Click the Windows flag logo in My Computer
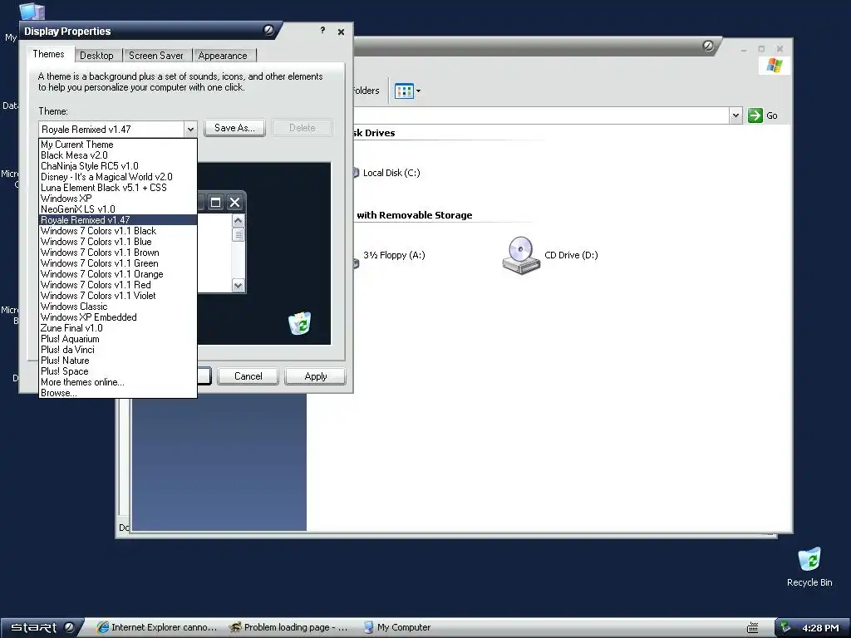 pyautogui.click(x=775, y=66)
